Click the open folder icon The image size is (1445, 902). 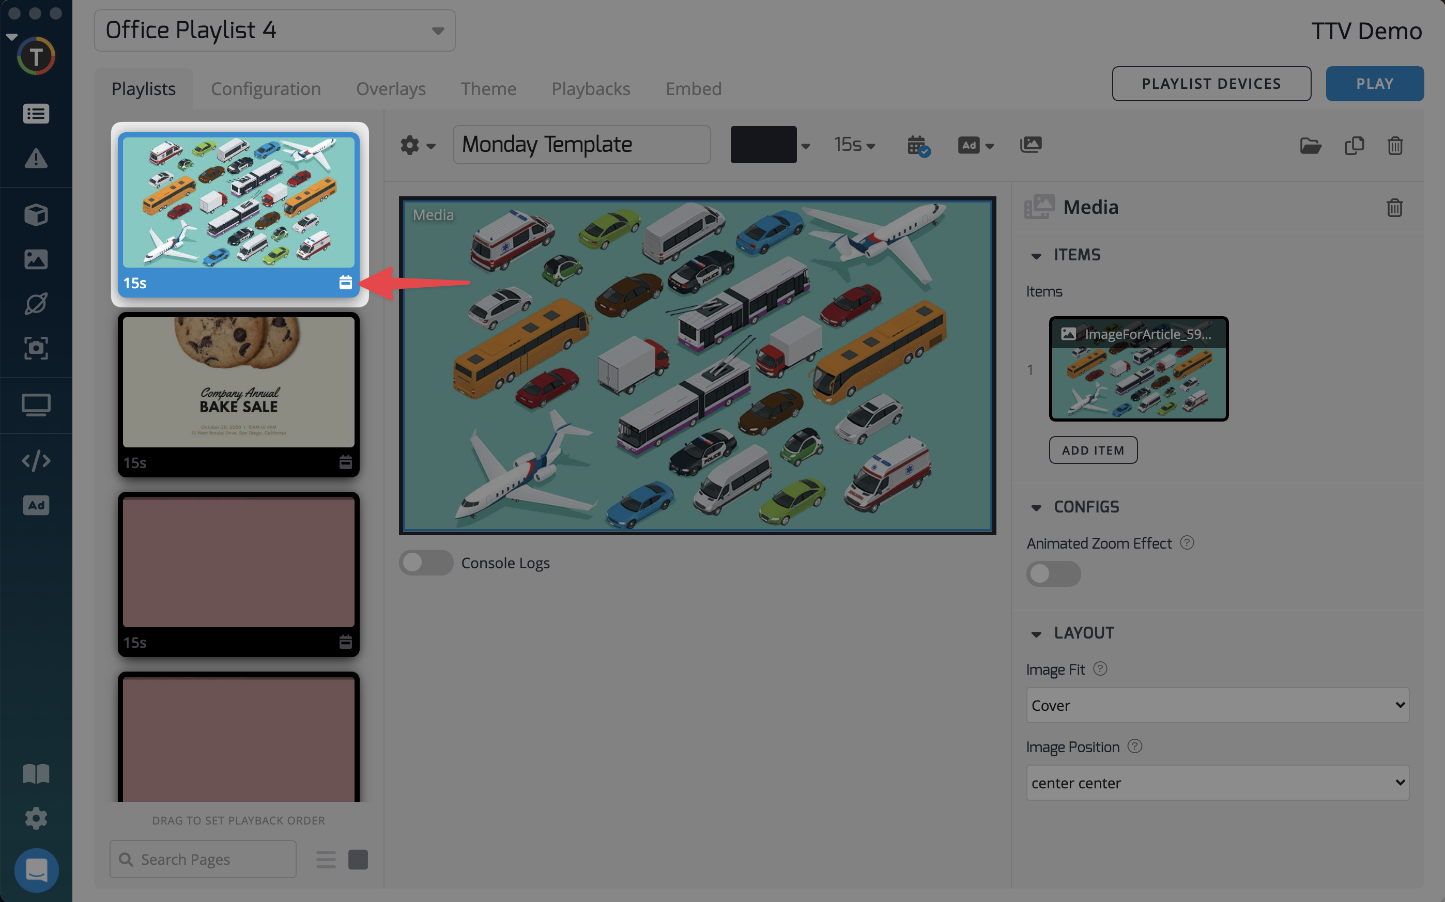click(1310, 146)
